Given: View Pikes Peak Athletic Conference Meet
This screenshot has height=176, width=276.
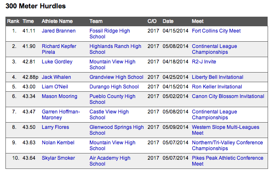Looking at the screenshot, I should click(227, 161).
